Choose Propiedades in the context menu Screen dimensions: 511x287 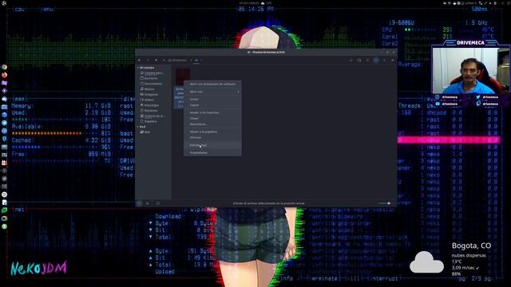pos(212,152)
